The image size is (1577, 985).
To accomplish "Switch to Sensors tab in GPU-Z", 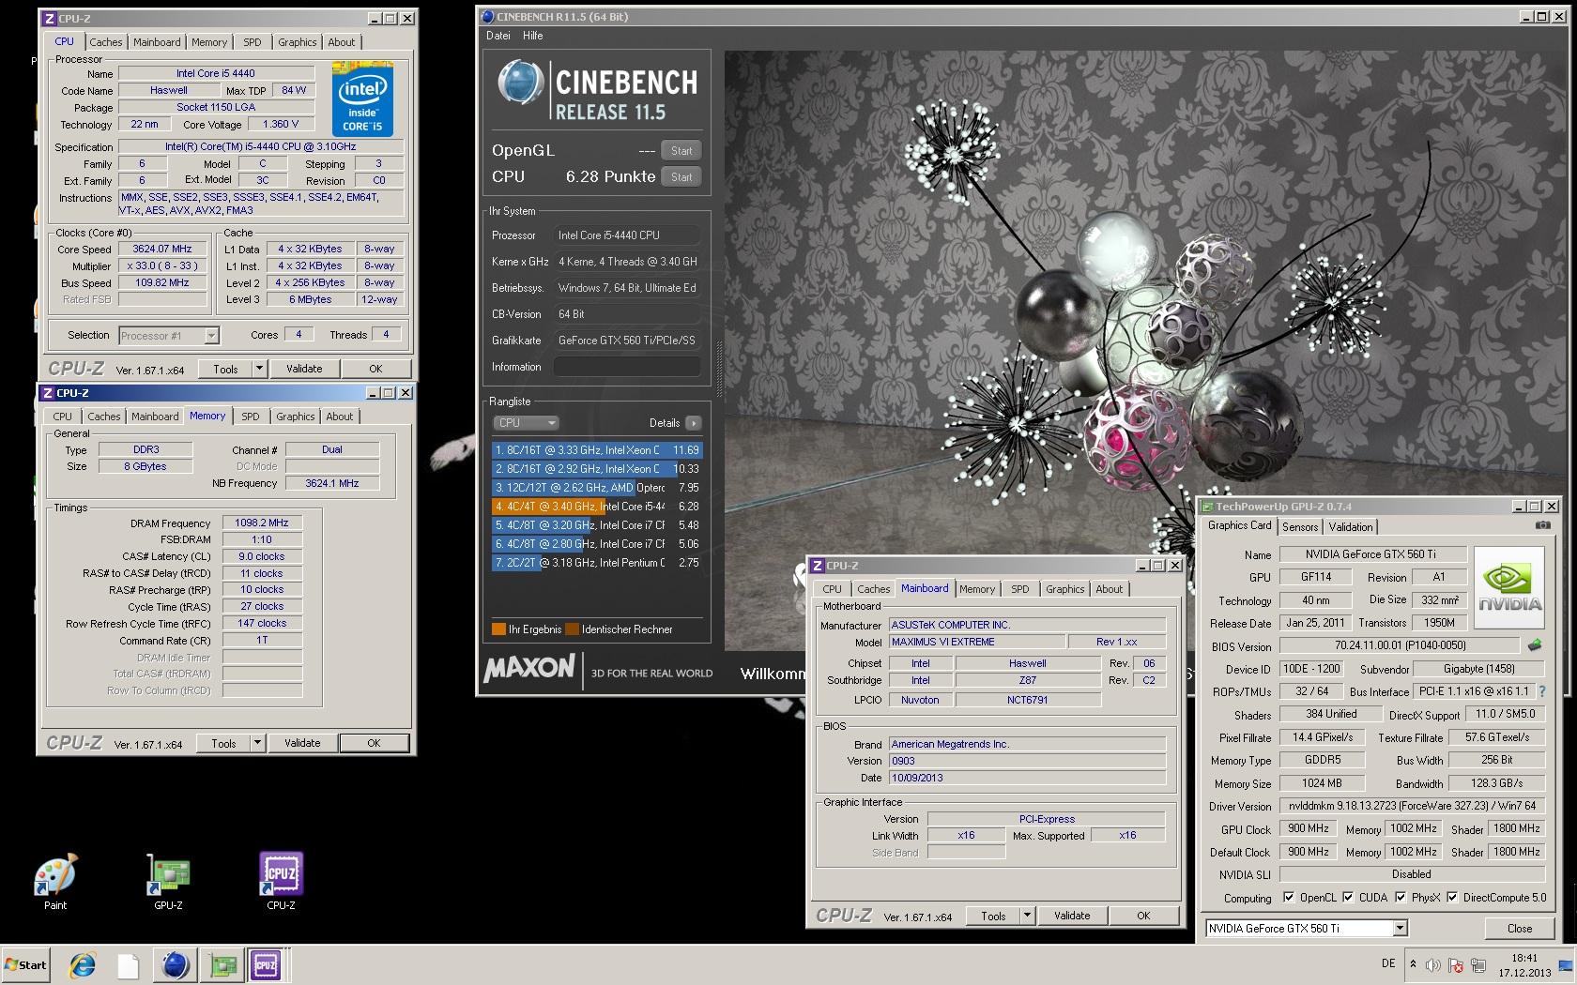I will tap(1300, 527).
